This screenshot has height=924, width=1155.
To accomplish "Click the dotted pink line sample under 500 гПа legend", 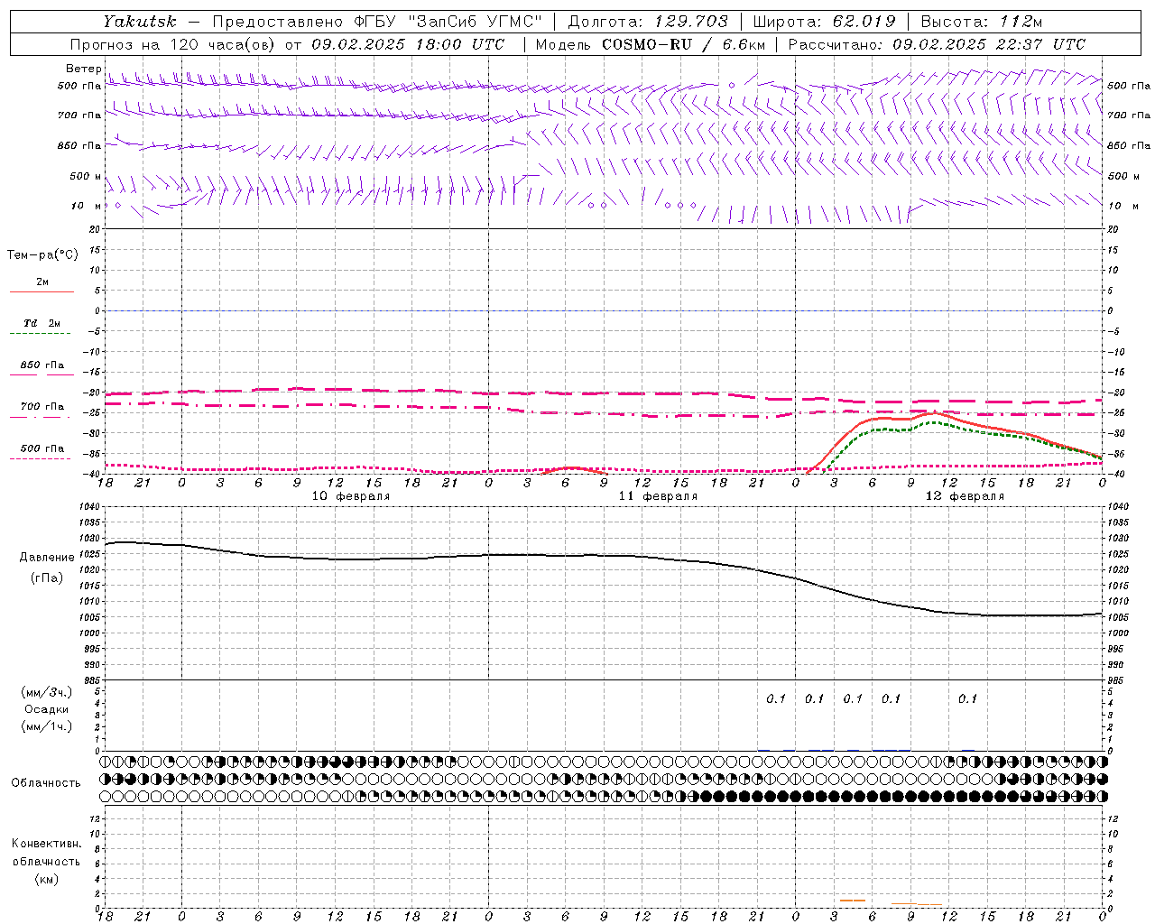I will (41, 458).
